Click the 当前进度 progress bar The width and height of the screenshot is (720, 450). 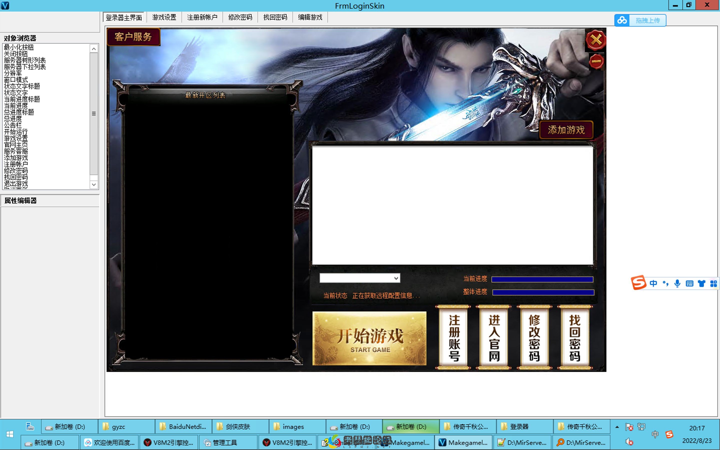(x=542, y=279)
